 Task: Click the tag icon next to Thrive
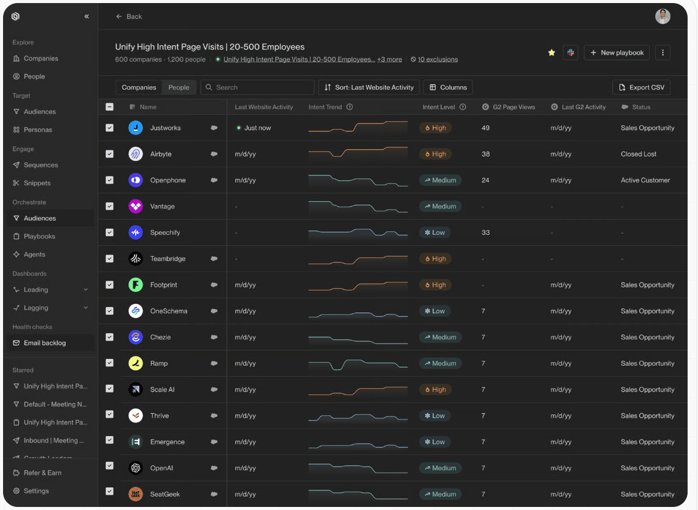(214, 416)
